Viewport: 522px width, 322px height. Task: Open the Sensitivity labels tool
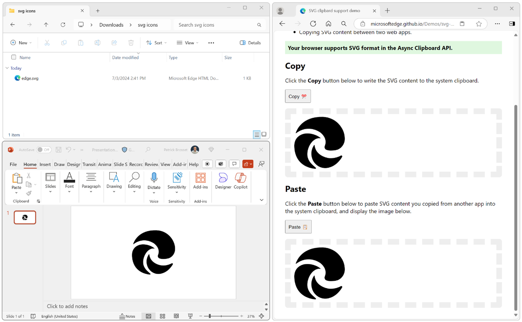[177, 181]
